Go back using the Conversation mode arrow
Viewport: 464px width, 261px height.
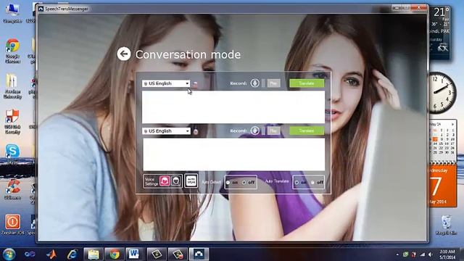tap(124, 54)
